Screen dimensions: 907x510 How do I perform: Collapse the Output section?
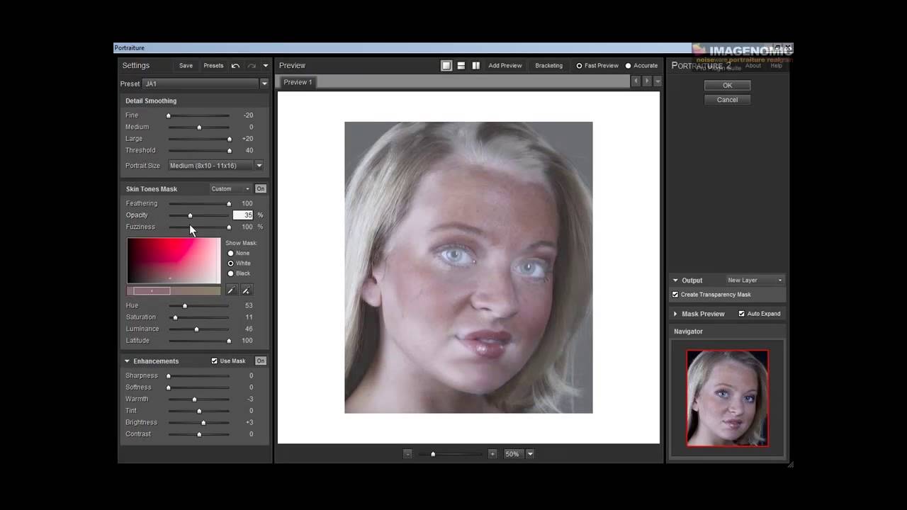(x=675, y=280)
